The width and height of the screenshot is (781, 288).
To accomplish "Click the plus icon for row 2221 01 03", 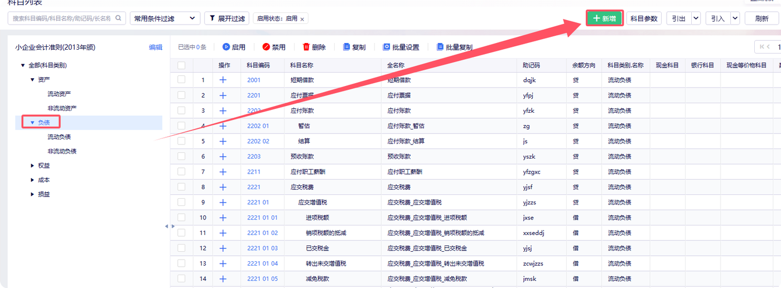I will click(x=223, y=248).
